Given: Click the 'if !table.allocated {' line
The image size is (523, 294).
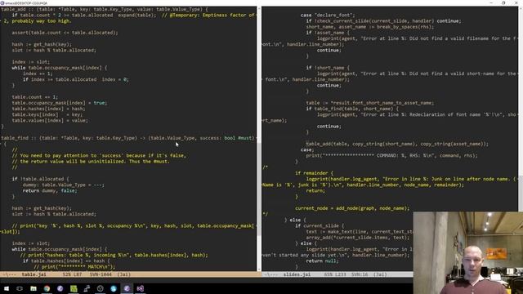Looking at the screenshot, I should [40, 179].
